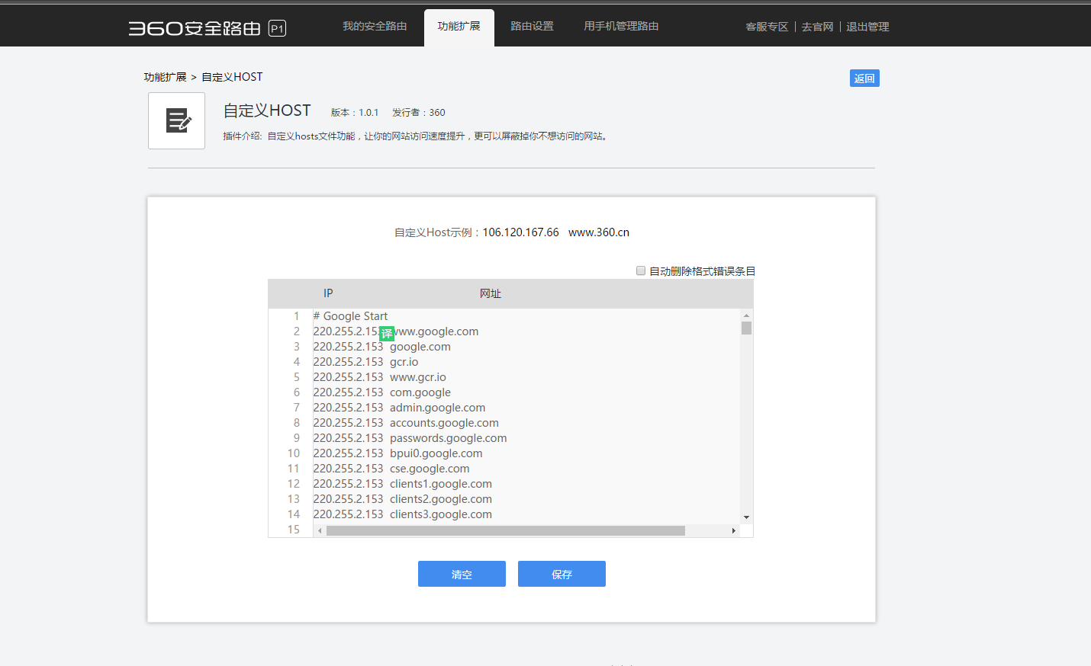Click the scroll up arrow in host list
This screenshot has height=666, width=1091.
746,315
